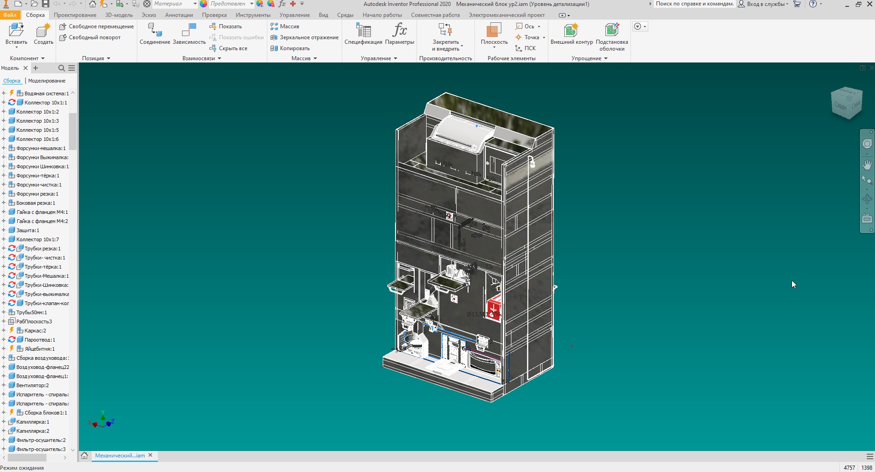This screenshot has width=875, height=472.
Task: Expand the Водяная система:1 tree node
Action: point(4,93)
